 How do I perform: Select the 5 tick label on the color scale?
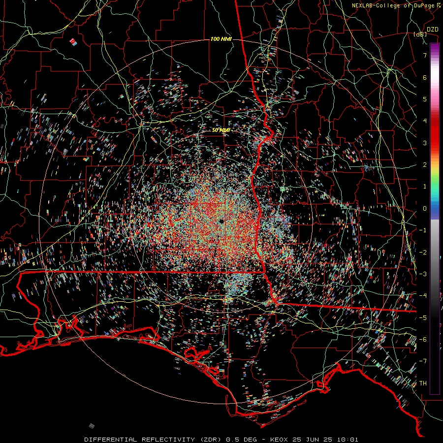tap(425, 99)
